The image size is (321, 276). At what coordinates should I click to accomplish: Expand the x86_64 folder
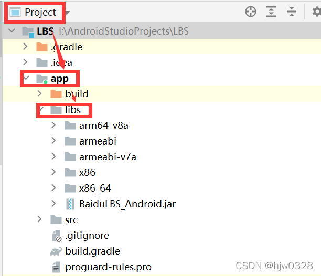pyautogui.click(x=53, y=187)
